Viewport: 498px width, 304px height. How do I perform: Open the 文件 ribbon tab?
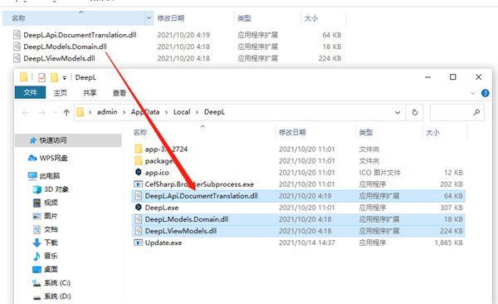coord(30,92)
